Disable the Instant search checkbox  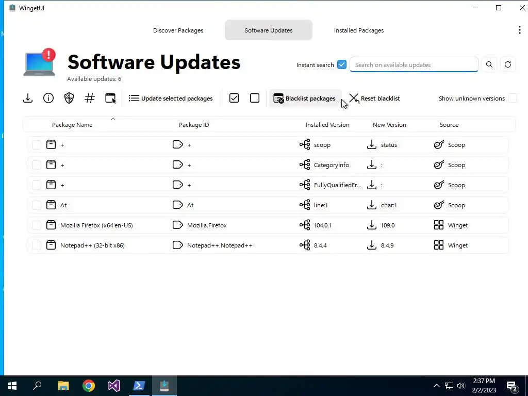342,64
